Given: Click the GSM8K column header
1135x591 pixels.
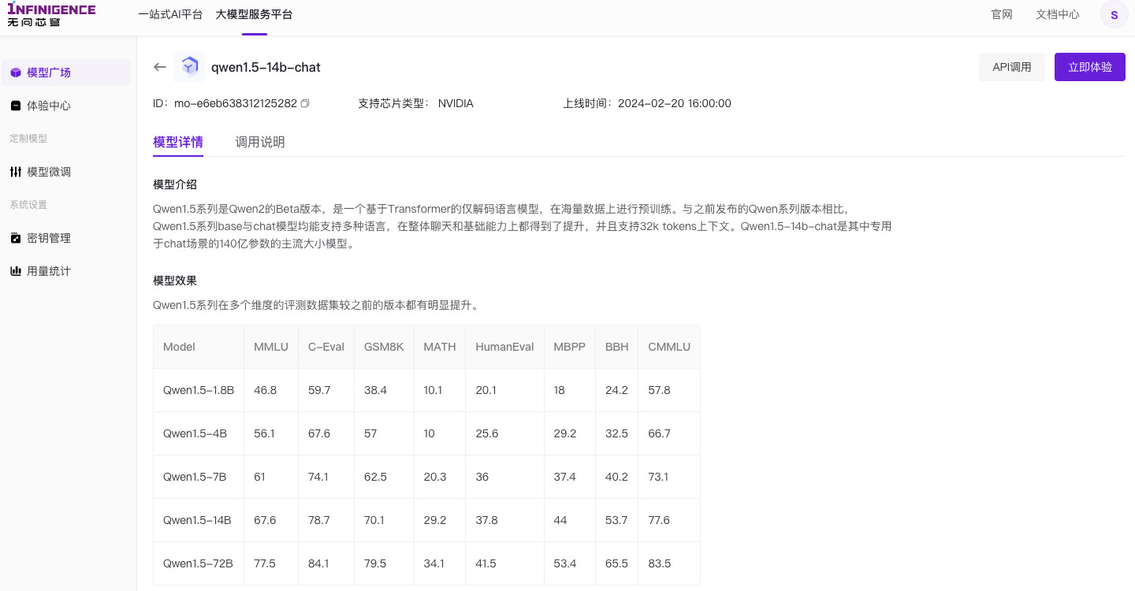Looking at the screenshot, I should [x=384, y=347].
